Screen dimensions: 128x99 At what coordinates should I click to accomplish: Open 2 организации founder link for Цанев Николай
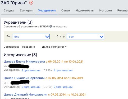(31, 87)
